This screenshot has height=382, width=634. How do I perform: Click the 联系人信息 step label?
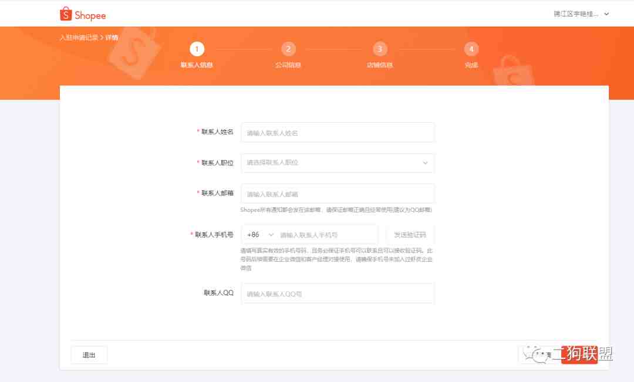click(197, 65)
